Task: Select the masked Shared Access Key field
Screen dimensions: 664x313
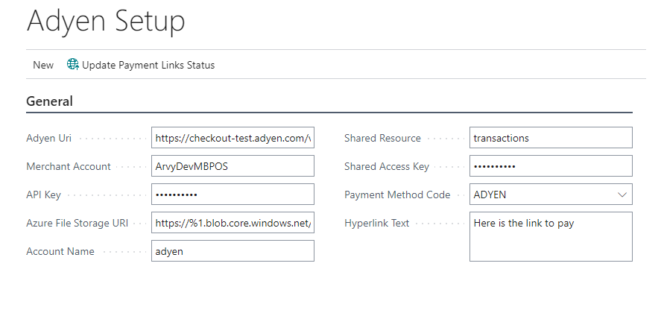Action: pos(550,166)
